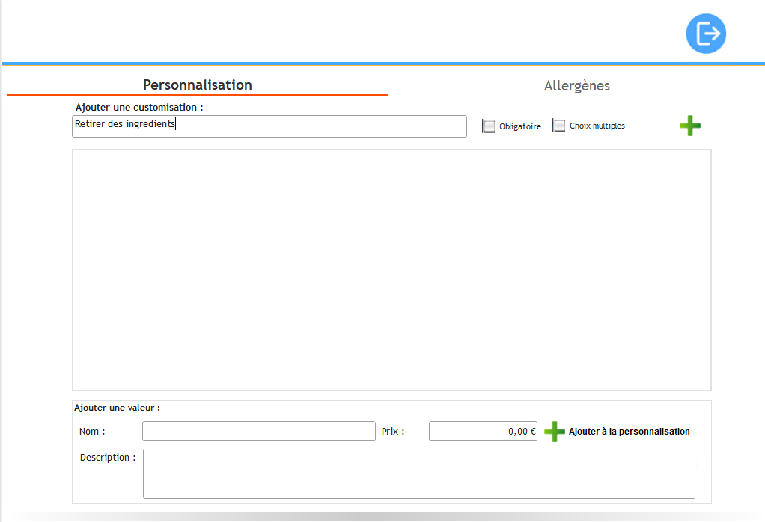Select the Personnalisation tab
765x522 pixels.
click(198, 85)
